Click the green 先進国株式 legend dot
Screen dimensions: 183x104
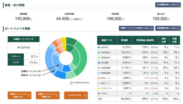point(99,53)
